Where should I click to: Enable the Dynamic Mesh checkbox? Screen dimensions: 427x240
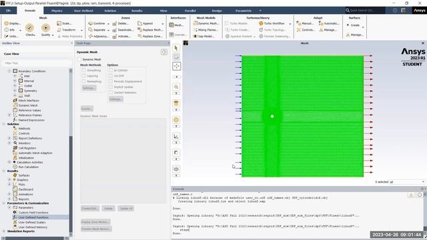tap(79, 59)
